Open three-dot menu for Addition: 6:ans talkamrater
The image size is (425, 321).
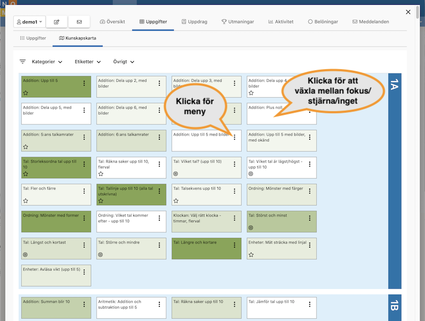coord(159,137)
